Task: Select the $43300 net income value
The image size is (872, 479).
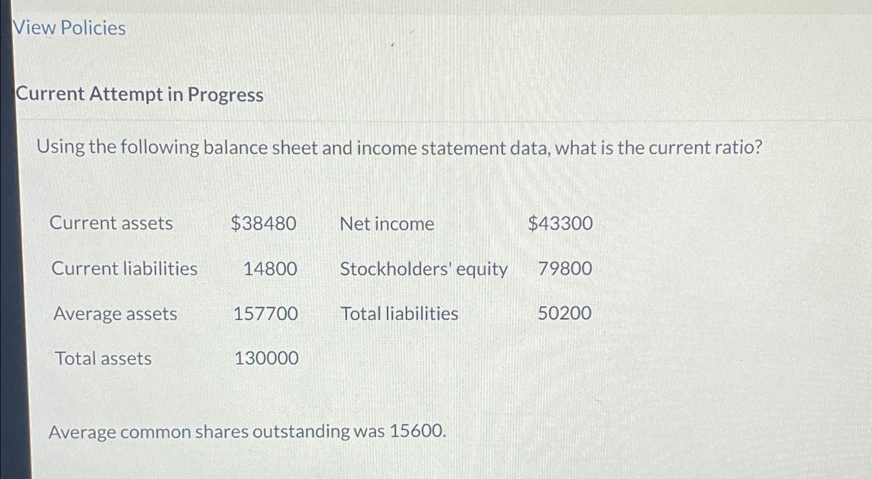Action: coord(561,223)
